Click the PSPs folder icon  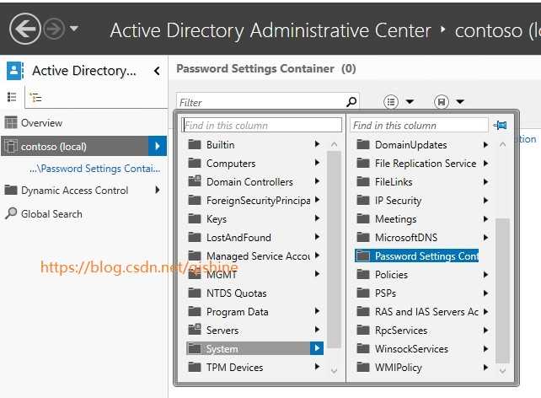tap(363, 293)
